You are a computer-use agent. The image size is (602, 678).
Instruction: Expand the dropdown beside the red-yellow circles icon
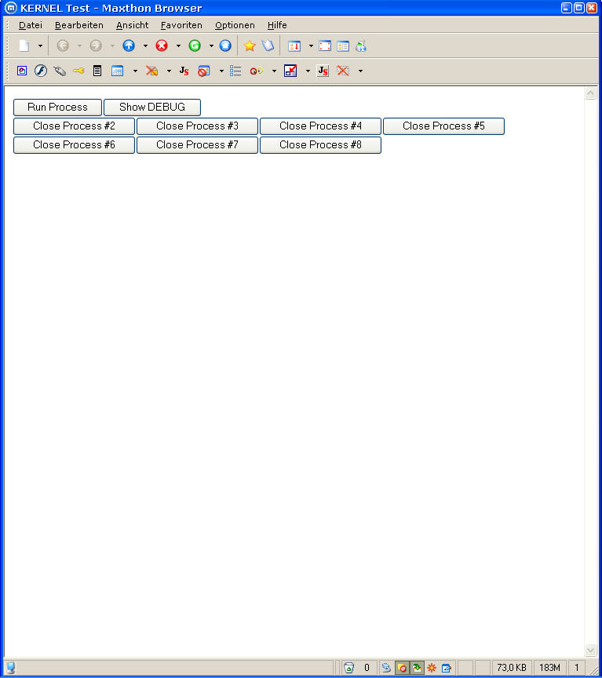(x=274, y=71)
